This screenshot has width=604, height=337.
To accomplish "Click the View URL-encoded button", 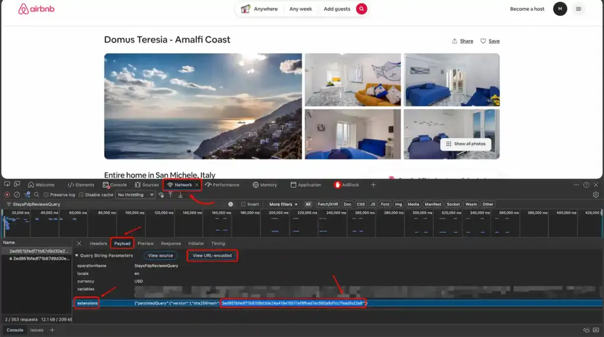I will [212, 255].
